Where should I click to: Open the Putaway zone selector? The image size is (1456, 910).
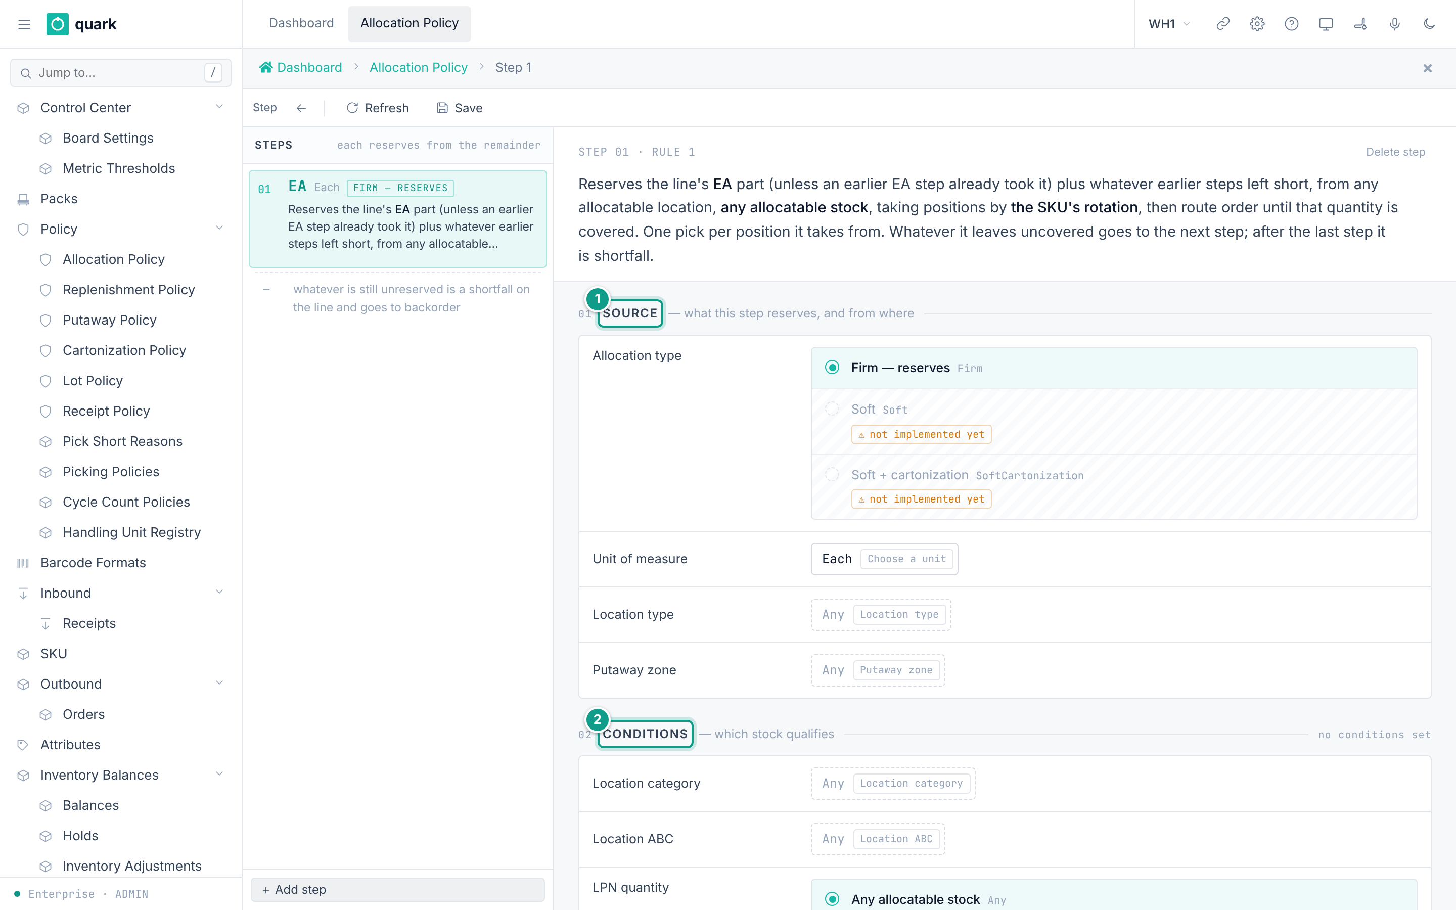coord(878,670)
